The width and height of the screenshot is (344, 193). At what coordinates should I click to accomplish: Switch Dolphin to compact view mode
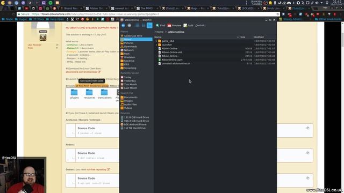click(x=144, y=25)
